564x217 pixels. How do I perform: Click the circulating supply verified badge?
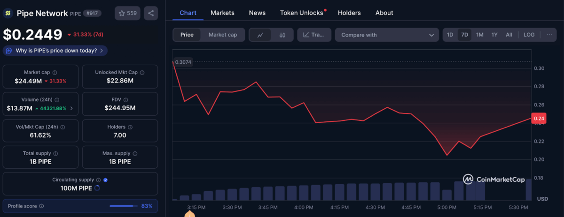(x=105, y=180)
